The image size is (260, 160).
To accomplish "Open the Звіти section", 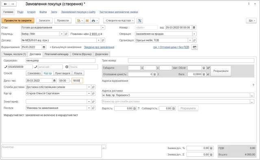I will pyautogui.click(x=54, y=12).
